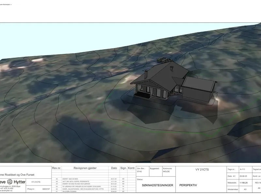
Task: Click the revision date "24.09.25"
Action: coord(114,189)
